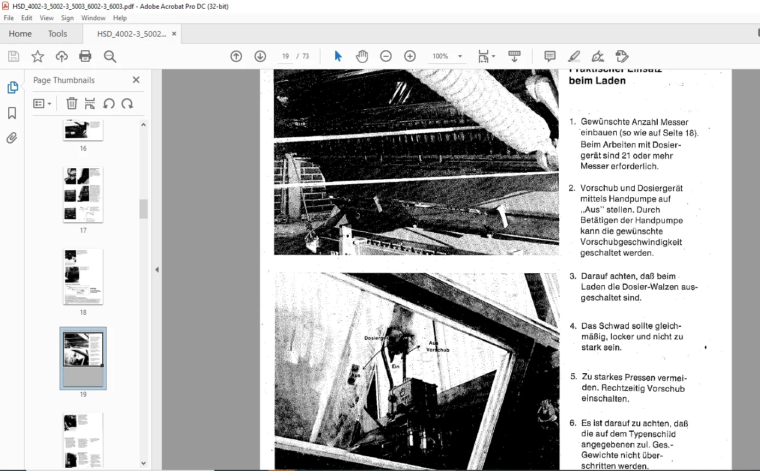This screenshot has height=471, width=760.
Task: Open the Bookmarks panel in the sidebar
Action: tap(12, 113)
